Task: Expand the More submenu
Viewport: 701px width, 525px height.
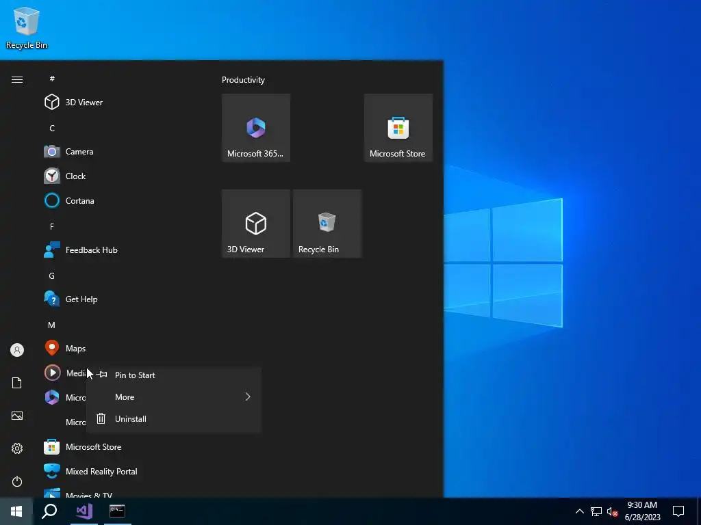Action: 173,397
